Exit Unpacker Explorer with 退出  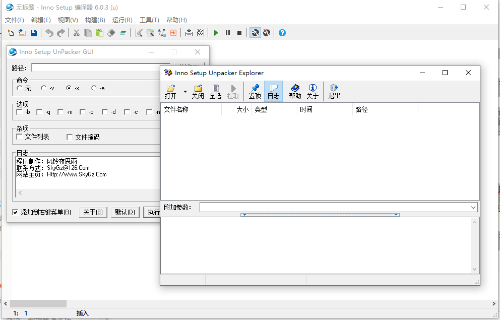(x=335, y=92)
